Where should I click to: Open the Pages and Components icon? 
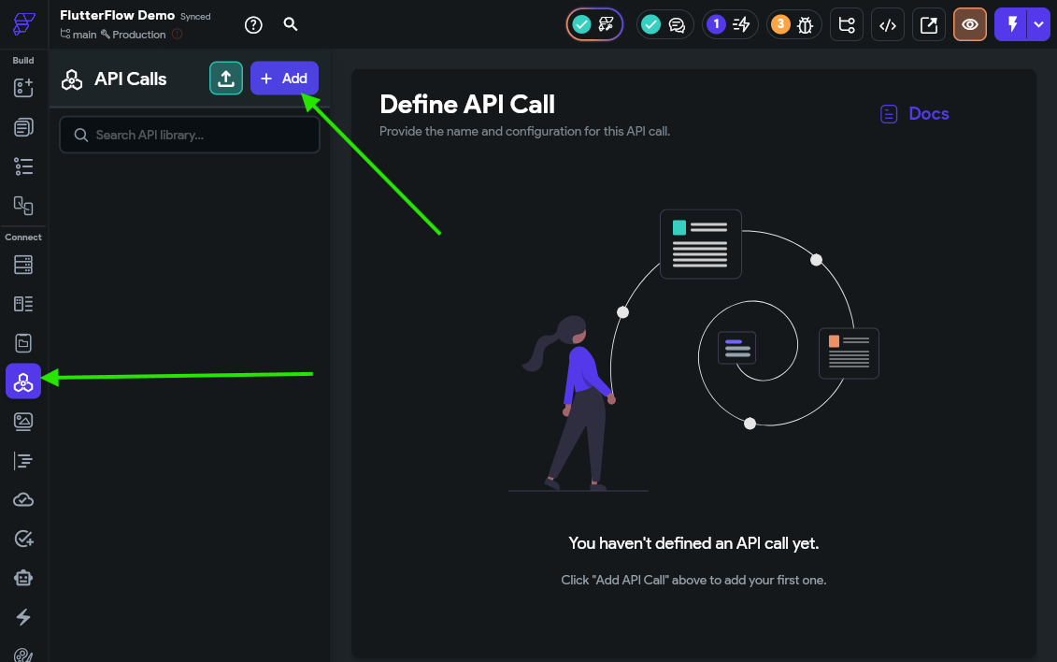tap(23, 127)
